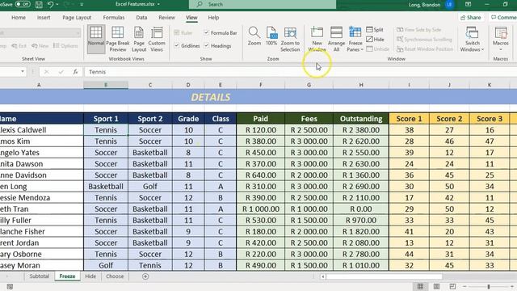Set zoom to 100%
This screenshot has width=517, height=291.
271,36
